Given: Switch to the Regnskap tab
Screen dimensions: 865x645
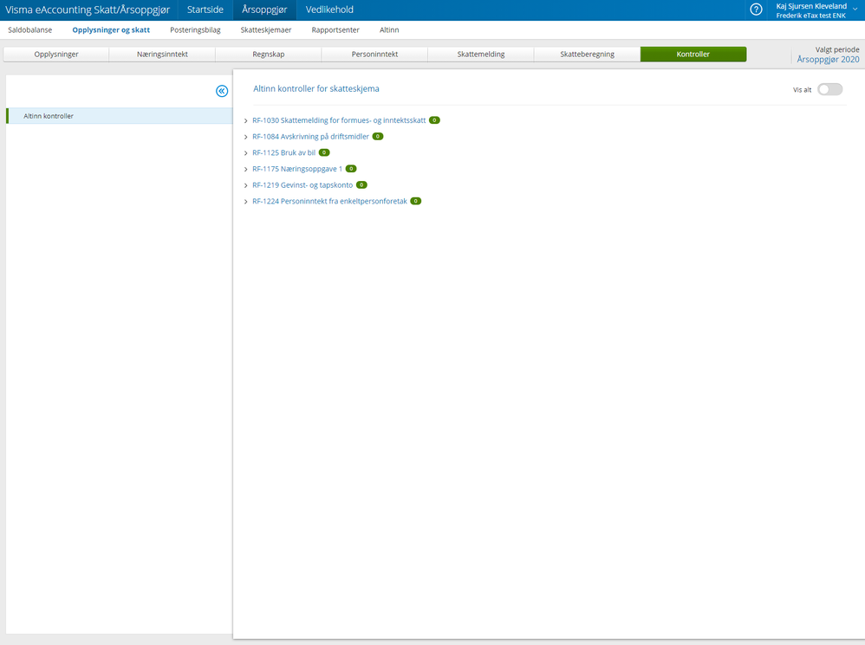Looking at the screenshot, I should pos(269,54).
